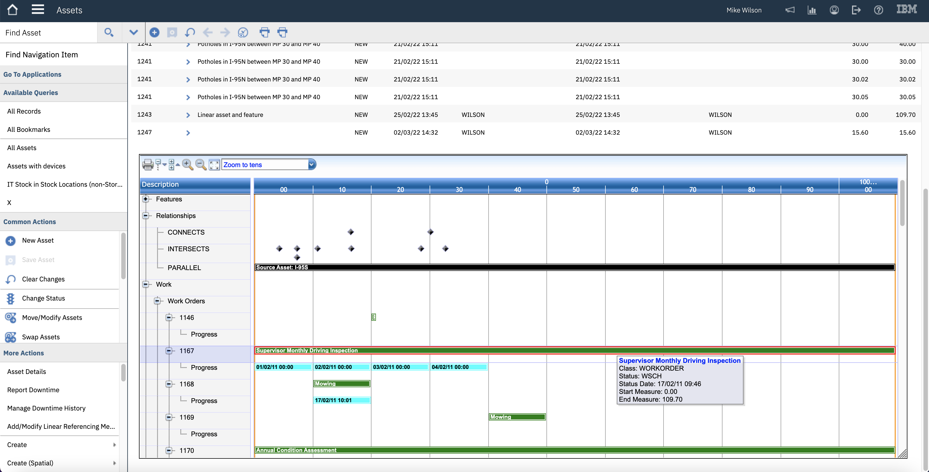
Task: Open the Move/Modify Assets action
Action: pos(51,317)
